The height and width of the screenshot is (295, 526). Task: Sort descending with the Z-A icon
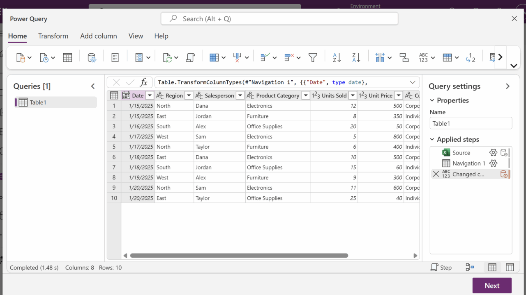click(x=356, y=58)
